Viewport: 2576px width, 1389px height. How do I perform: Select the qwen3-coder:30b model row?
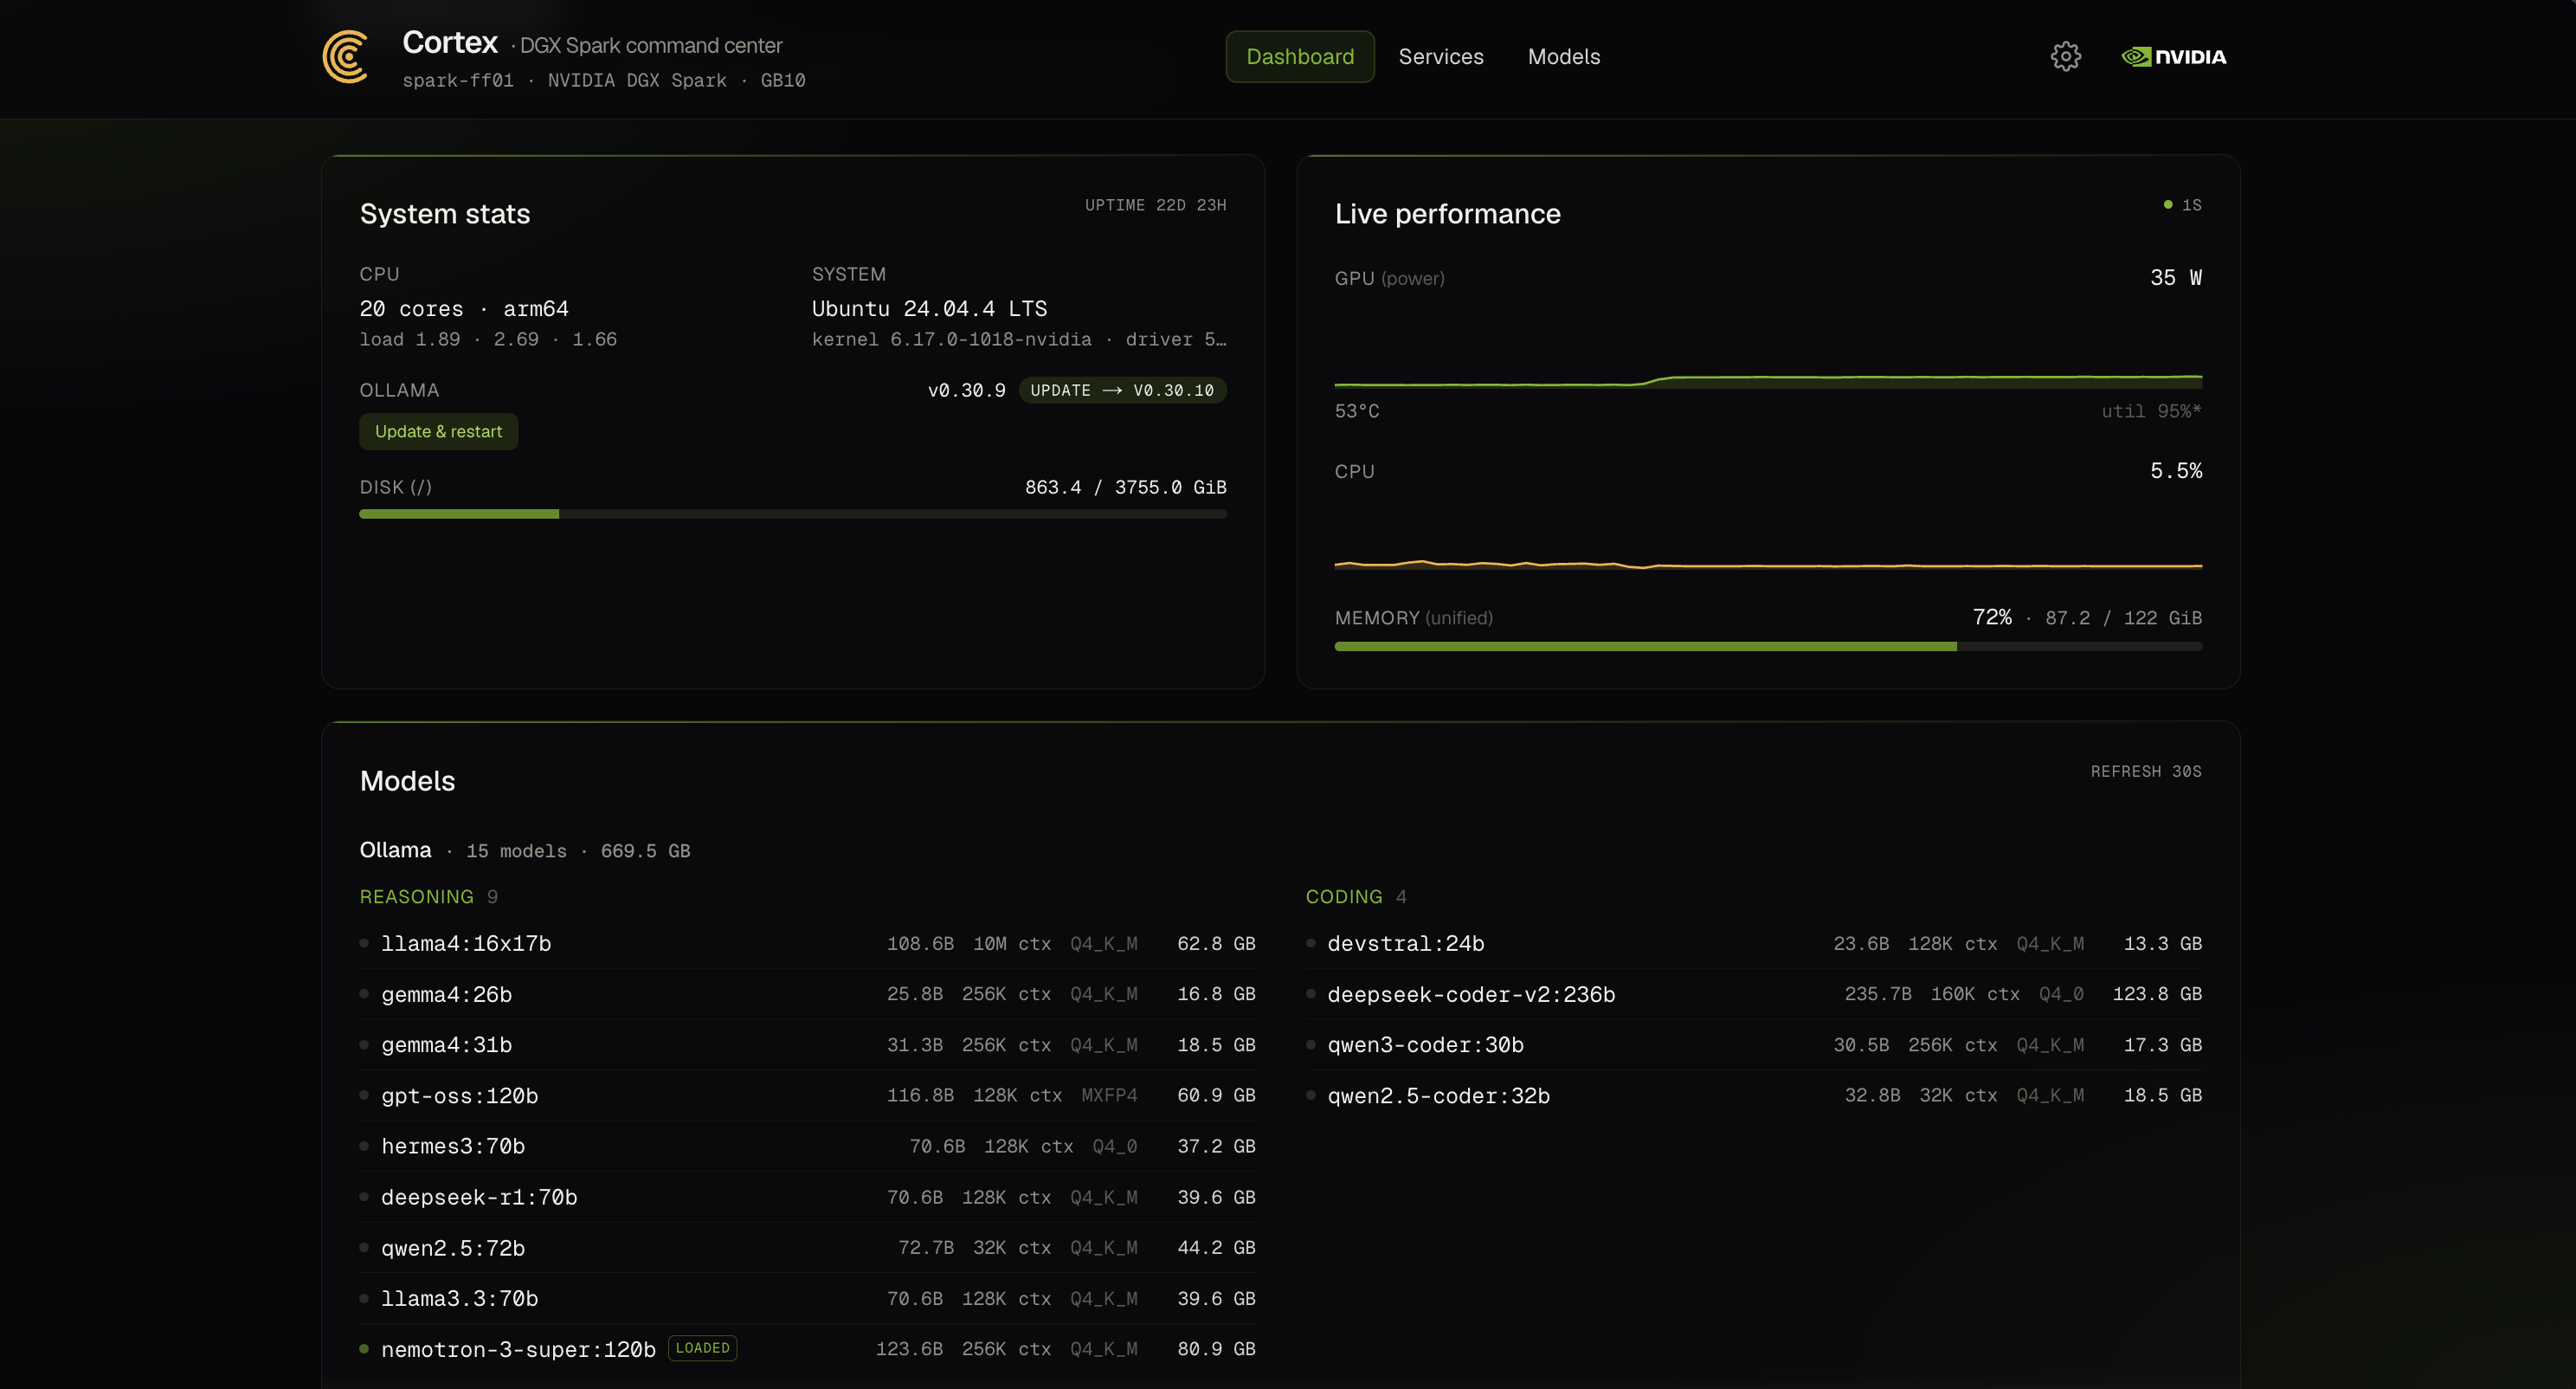coord(1754,1044)
